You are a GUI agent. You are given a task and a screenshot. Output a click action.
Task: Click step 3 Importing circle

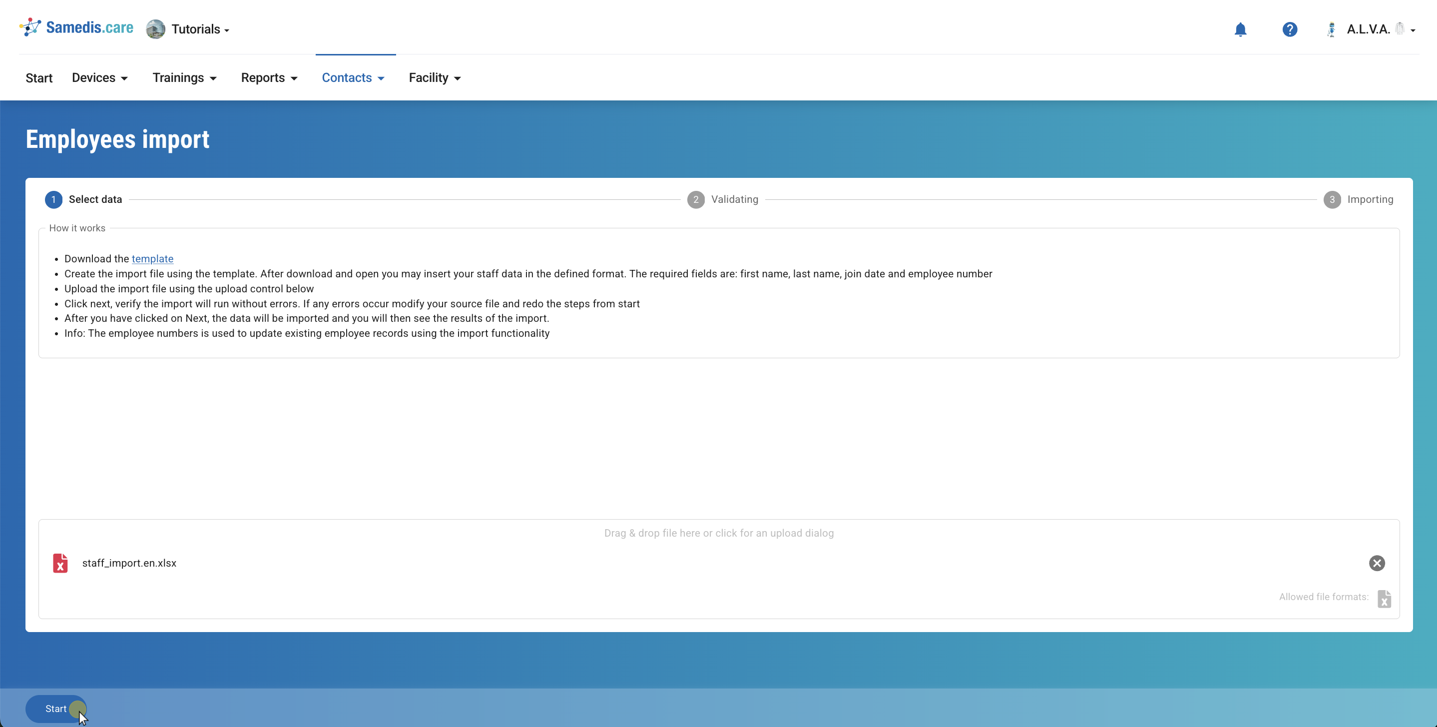pyautogui.click(x=1332, y=199)
